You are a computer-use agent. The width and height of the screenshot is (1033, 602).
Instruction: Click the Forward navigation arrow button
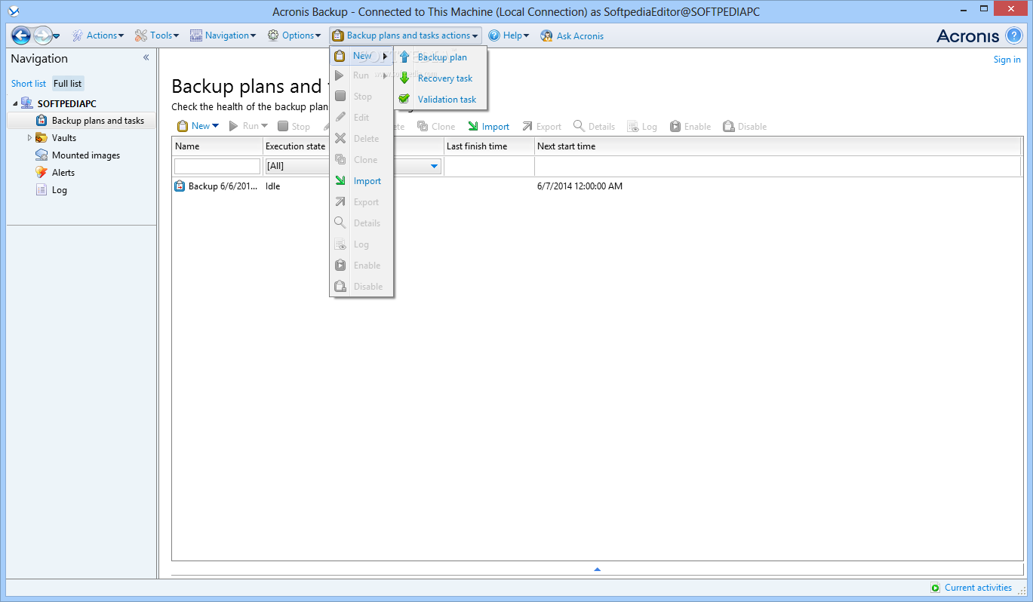point(43,35)
